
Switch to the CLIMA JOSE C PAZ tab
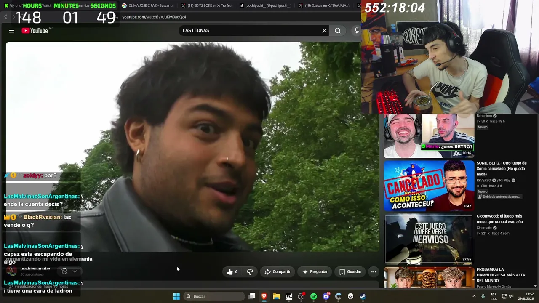[x=147, y=5]
